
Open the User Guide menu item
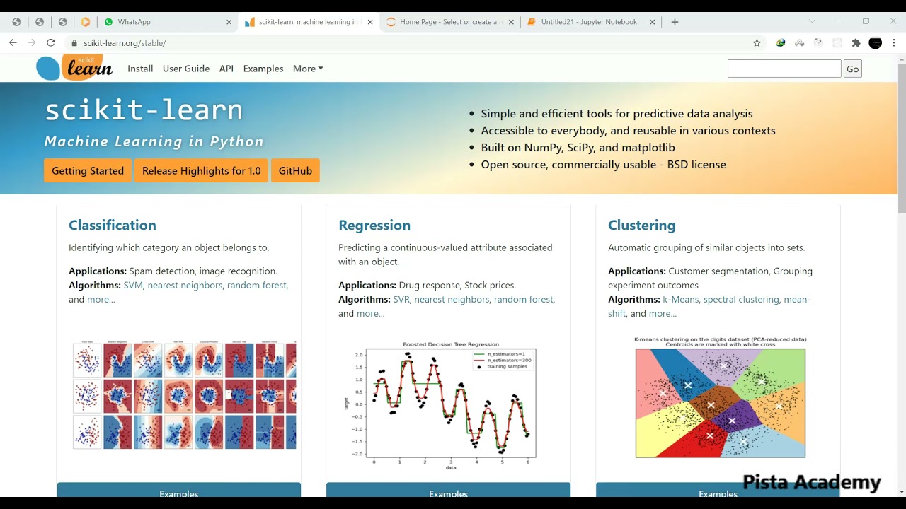(x=186, y=69)
